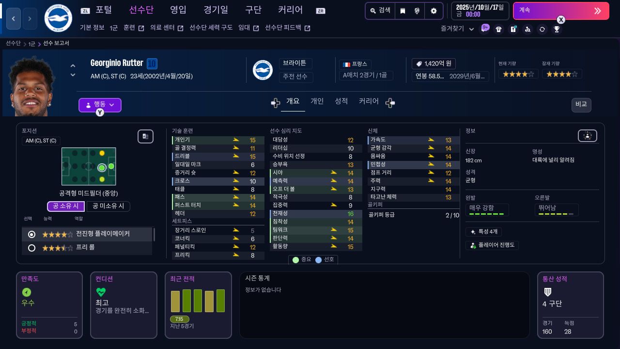Click the Brighton club badge at top left

click(x=58, y=18)
